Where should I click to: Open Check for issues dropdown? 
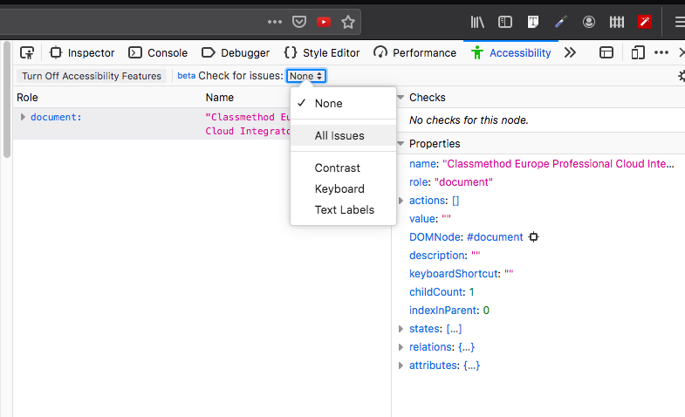[306, 76]
